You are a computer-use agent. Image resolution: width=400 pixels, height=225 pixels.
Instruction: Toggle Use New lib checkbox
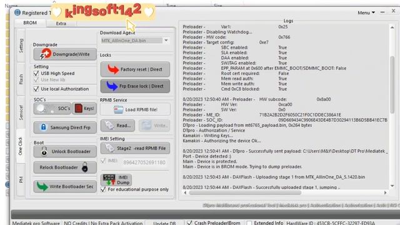pyautogui.click(x=36, y=80)
